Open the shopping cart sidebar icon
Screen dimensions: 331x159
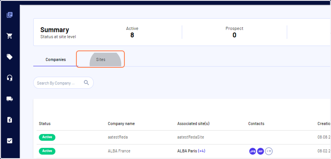(x=10, y=36)
